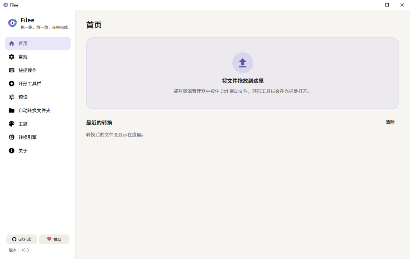The height and width of the screenshot is (259, 410).
Task: Click the 版本 1.10.3 version text
Action: tap(19, 250)
